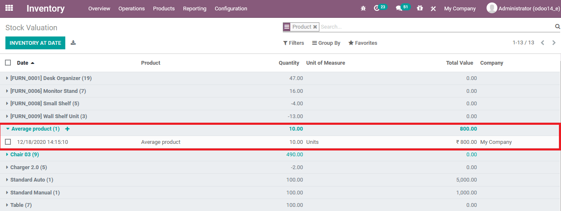Click the Administrator user avatar
The image size is (561, 211).
492,8
